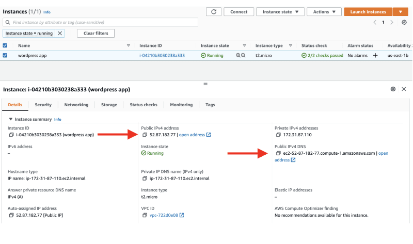413x244 pixels.
Task: Copy the auto-assigned IP address
Action: 11,215
